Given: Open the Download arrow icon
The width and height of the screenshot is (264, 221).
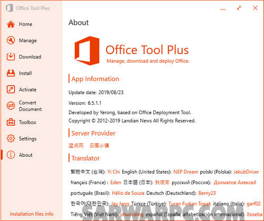Looking at the screenshot, I should [x=11, y=57].
